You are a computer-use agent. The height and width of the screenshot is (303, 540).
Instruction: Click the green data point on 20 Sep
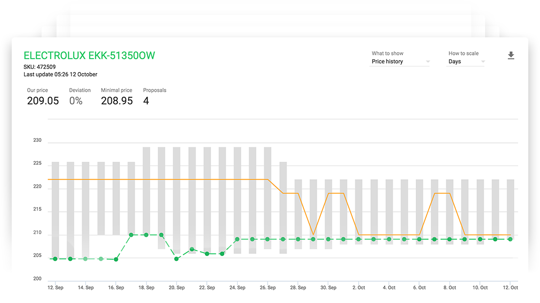click(x=176, y=259)
